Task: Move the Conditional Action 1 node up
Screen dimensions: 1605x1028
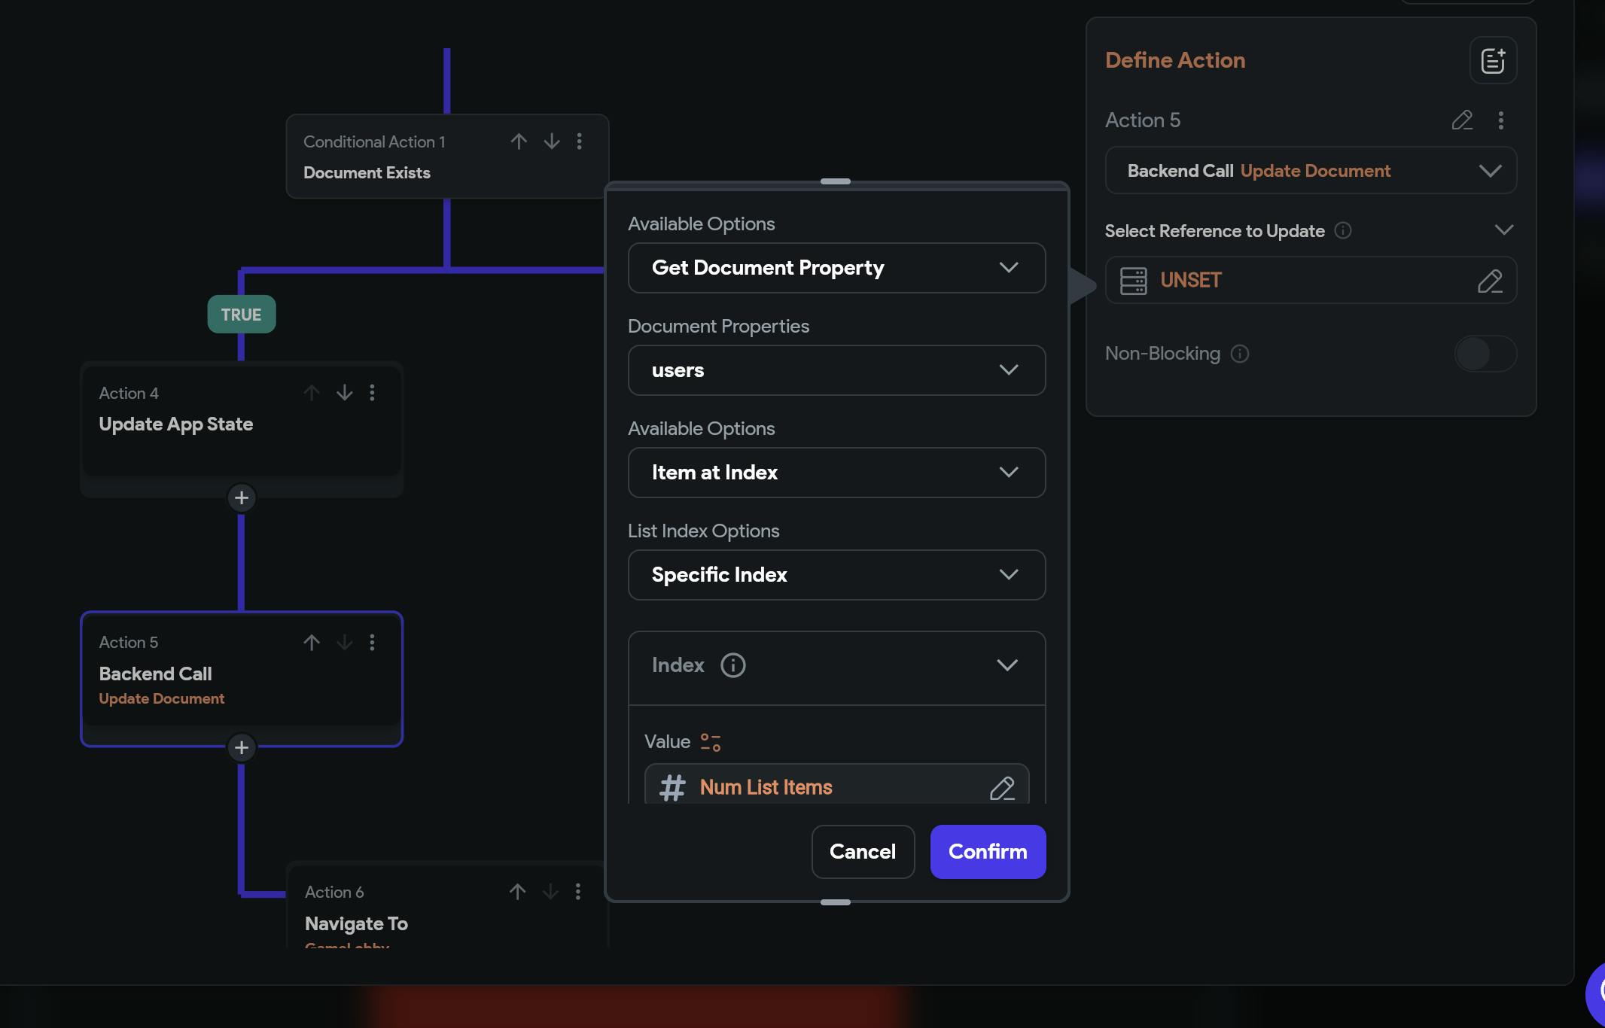Action: [x=519, y=141]
